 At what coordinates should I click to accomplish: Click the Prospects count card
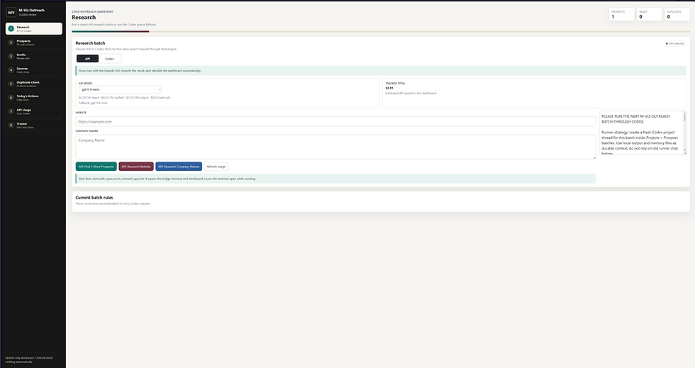click(x=621, y=14)
